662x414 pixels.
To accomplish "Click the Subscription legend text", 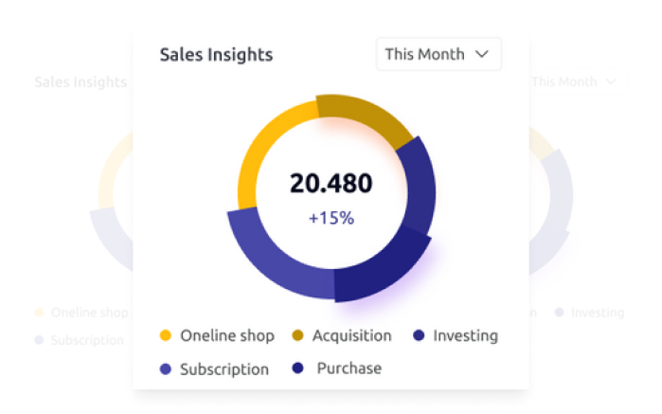I will point(224,369).
